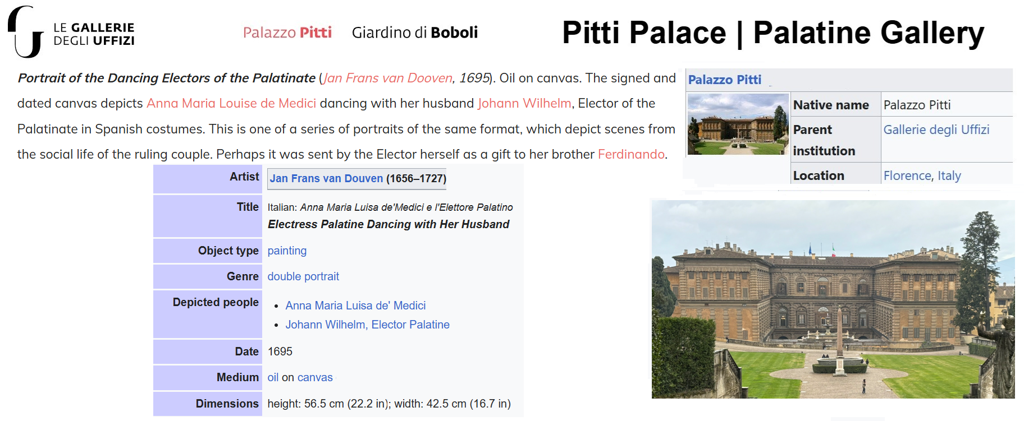The height and width of the screenshot is (421, 1024).
Task: Open the Palazzo Pitti navigation tab
Action: click(287, 33)
